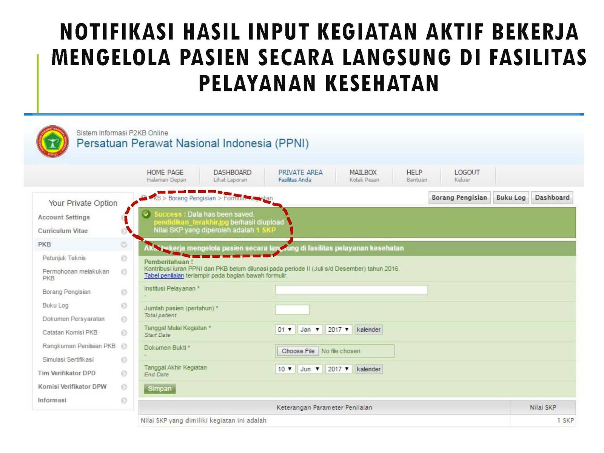The height and width of the screenshot is (453, 604).
Task: Focus the Jumlah pasien input field
Action: coord(292,310)
